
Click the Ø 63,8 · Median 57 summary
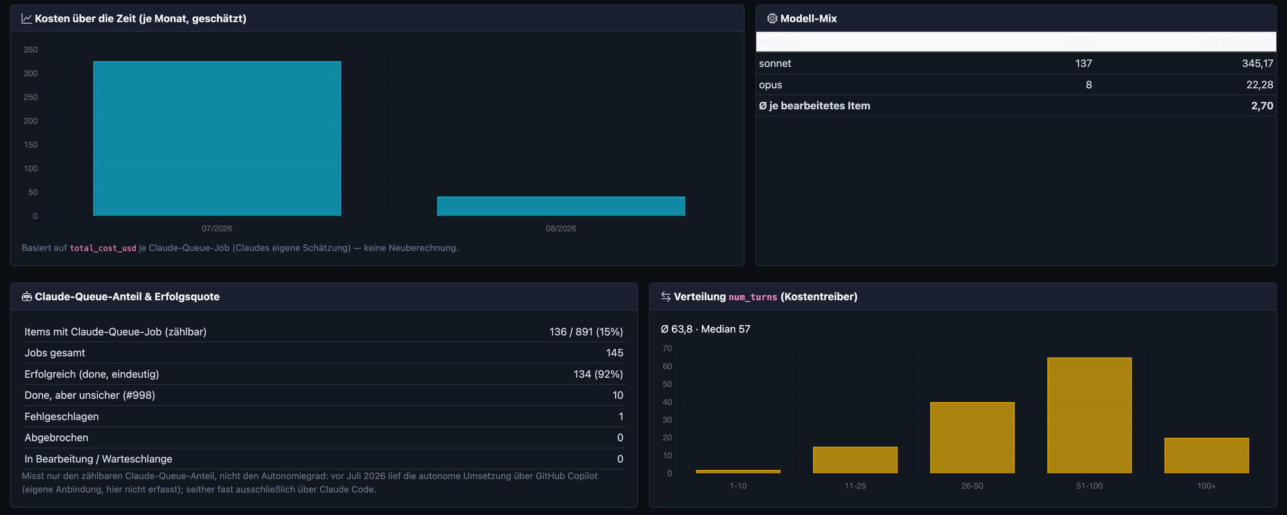(705, 329)
